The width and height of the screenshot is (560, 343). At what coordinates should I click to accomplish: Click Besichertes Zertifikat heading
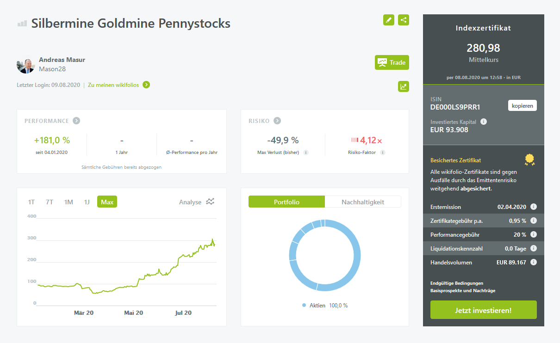coord(455,160)
